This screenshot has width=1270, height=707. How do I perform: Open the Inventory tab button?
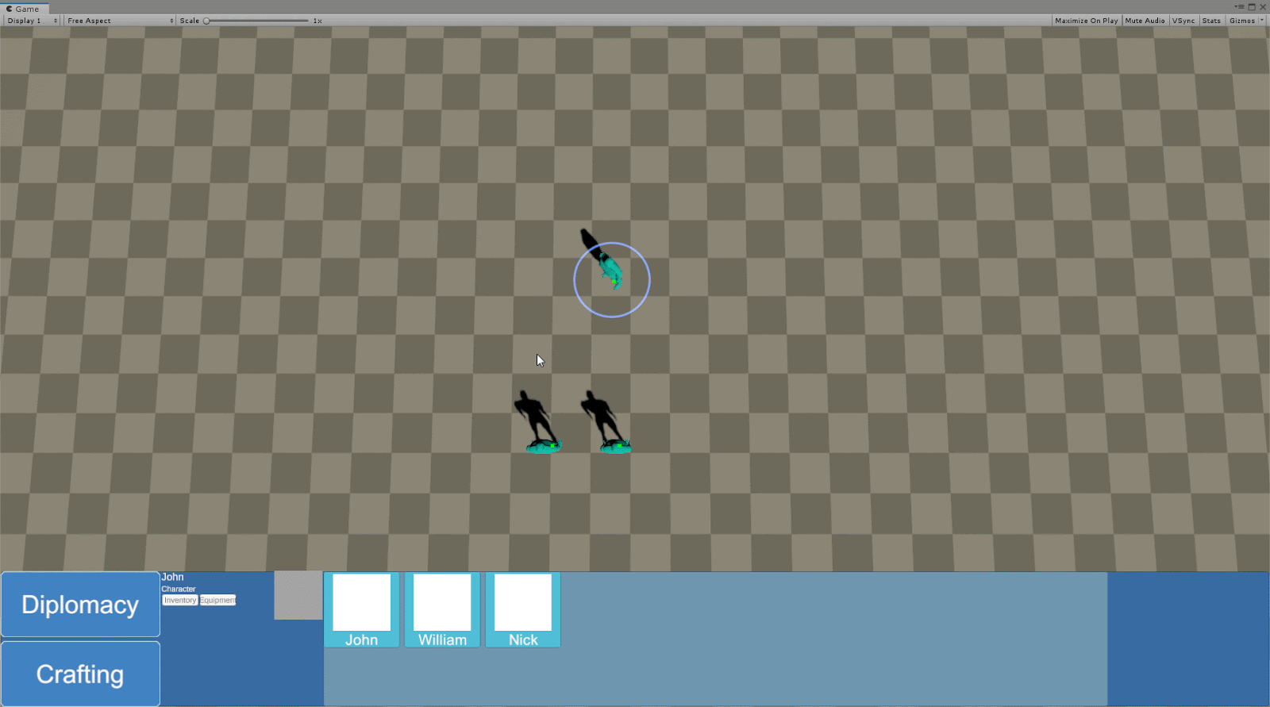(180, 601)
